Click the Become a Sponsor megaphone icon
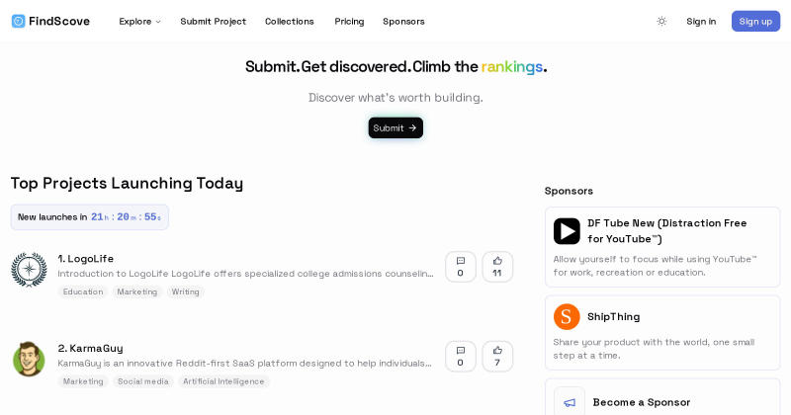The image size is (791, 415). (x=570, y=402)
